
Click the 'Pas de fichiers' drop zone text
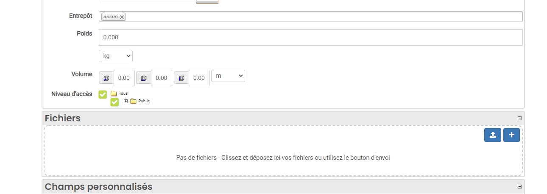pyautogui.click(x=283, y=158)
